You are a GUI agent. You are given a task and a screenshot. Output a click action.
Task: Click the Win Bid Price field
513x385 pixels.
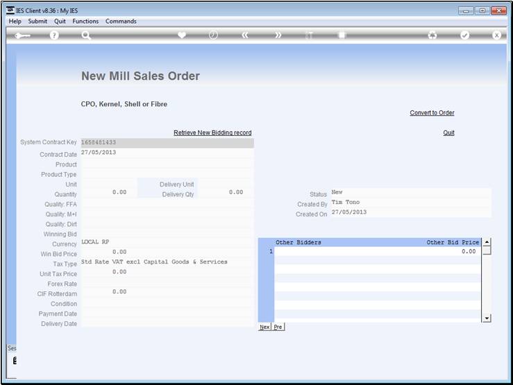pos(167,253)
